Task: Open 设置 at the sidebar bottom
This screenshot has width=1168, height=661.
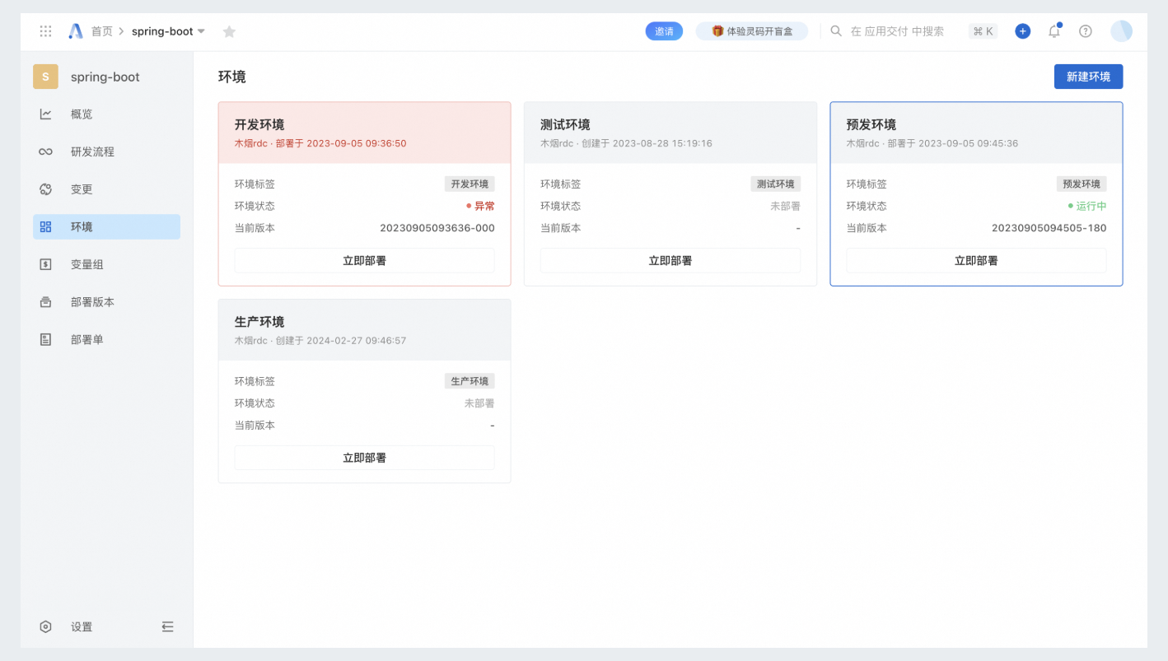Action: click(82, 626)
